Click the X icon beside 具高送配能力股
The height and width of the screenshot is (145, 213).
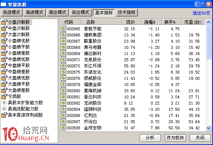pyautogui.click(x=4, y=109)
